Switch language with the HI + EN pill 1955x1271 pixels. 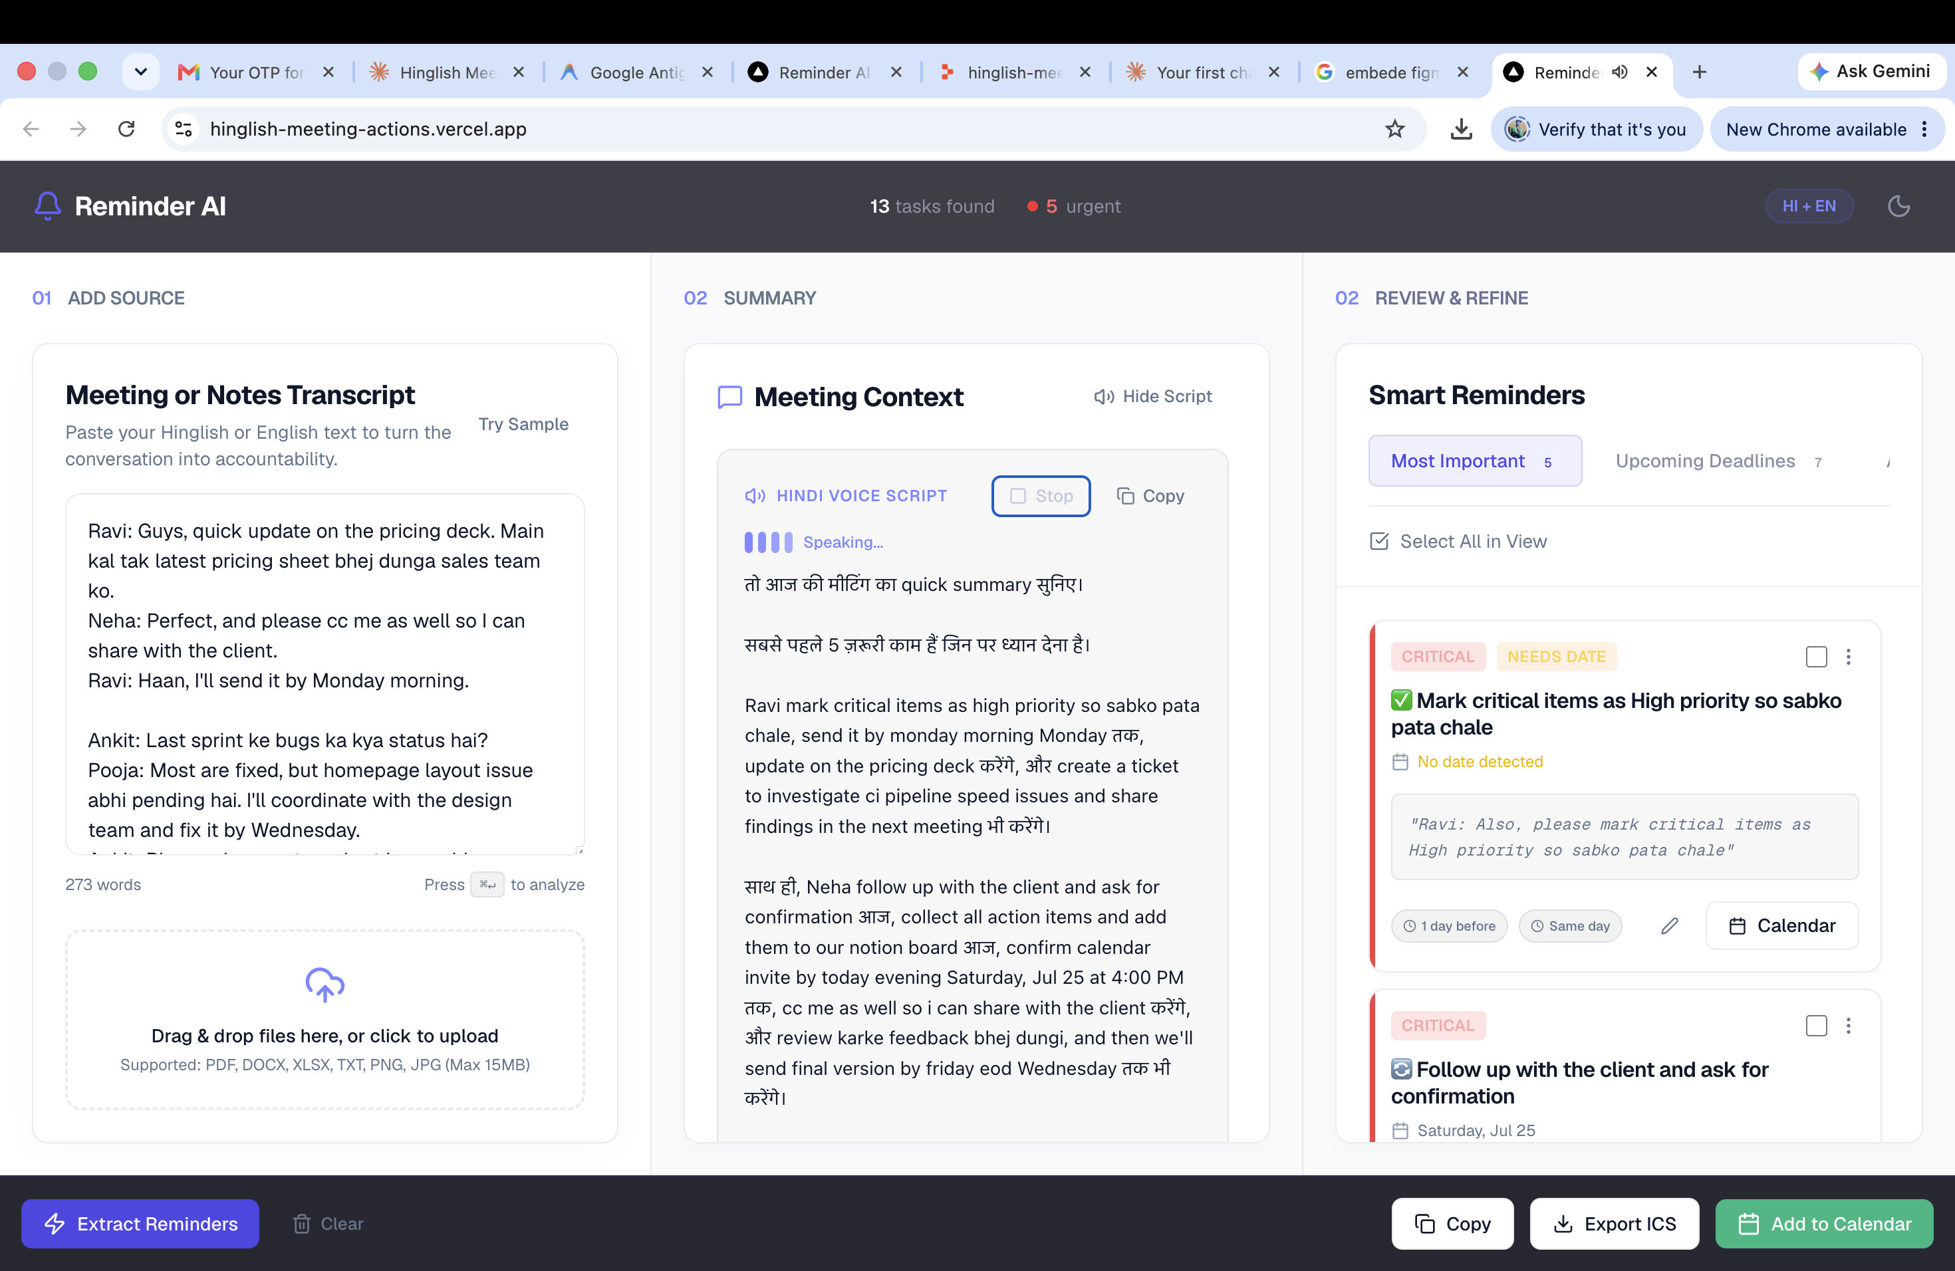[1809, 206]
